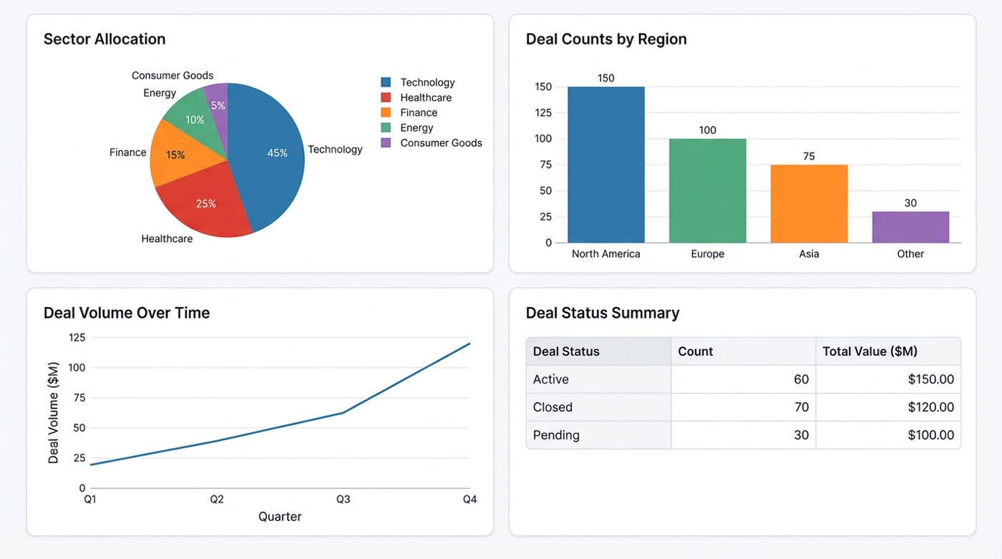Click the Asia bar in the region chart
This screenshot has height=559, width=1002.
click(x=809, y=204)
